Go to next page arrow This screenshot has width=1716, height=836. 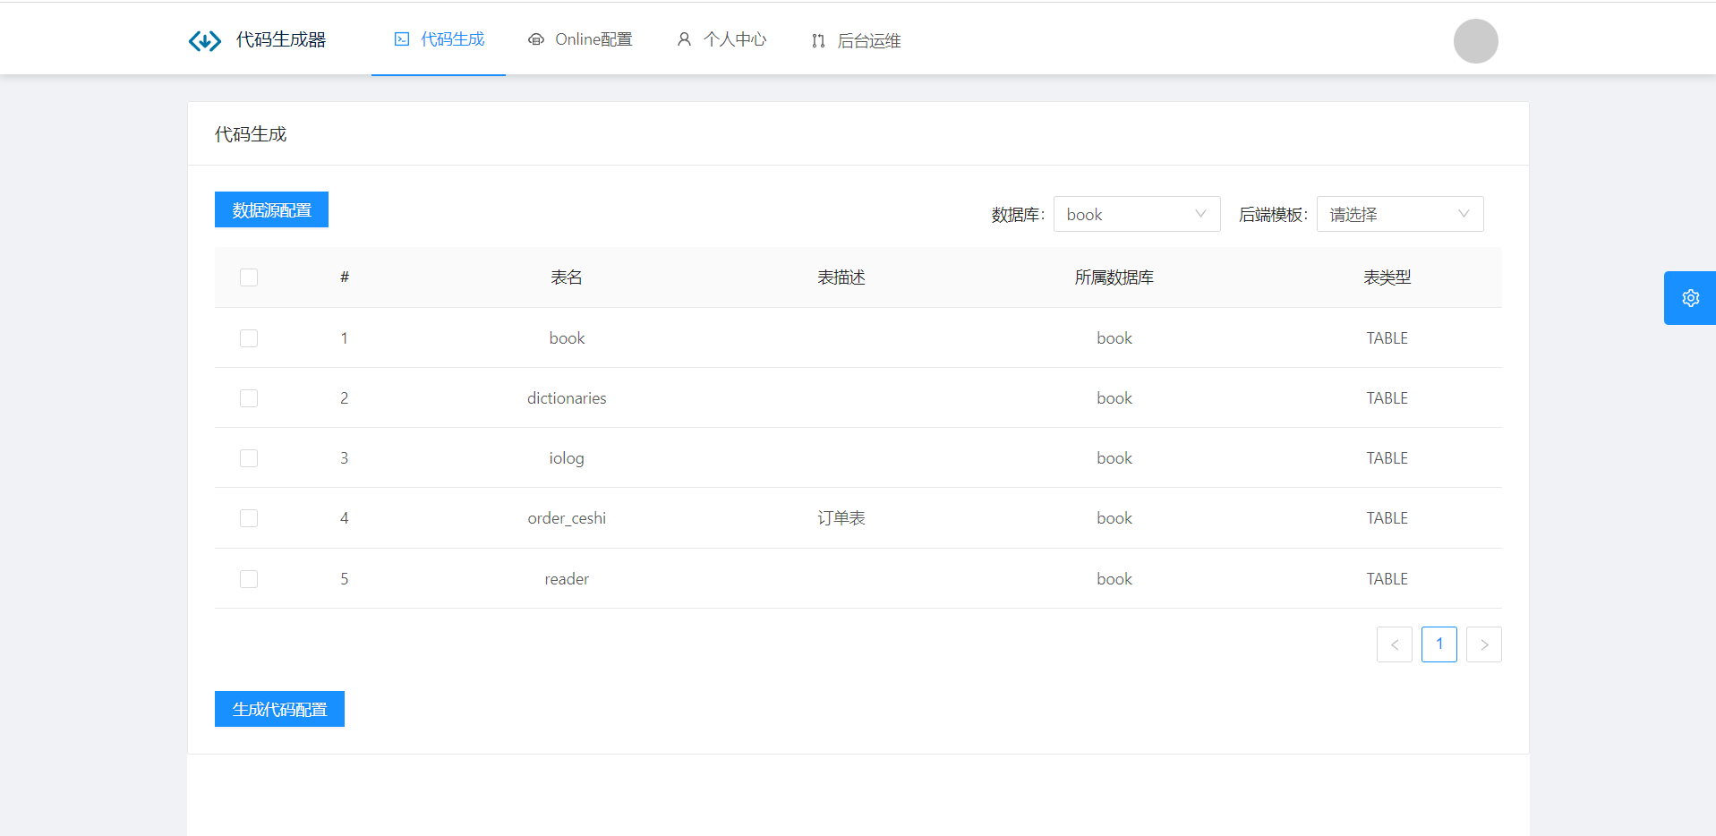(1483, 644)
